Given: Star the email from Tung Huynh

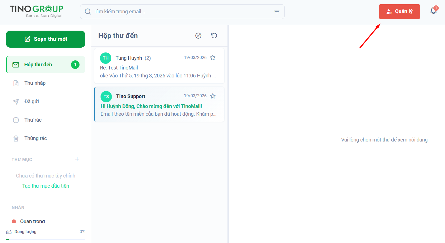Looking at the screenshot, I should (213, 57).
